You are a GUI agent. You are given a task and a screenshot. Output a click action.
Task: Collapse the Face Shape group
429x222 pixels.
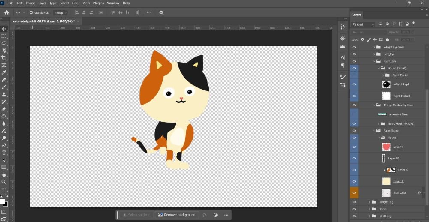point(374,131)
